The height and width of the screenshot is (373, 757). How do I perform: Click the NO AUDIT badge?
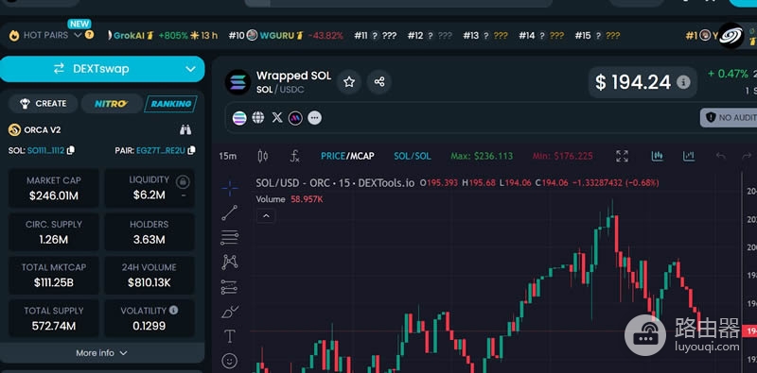tap(729, 118)
